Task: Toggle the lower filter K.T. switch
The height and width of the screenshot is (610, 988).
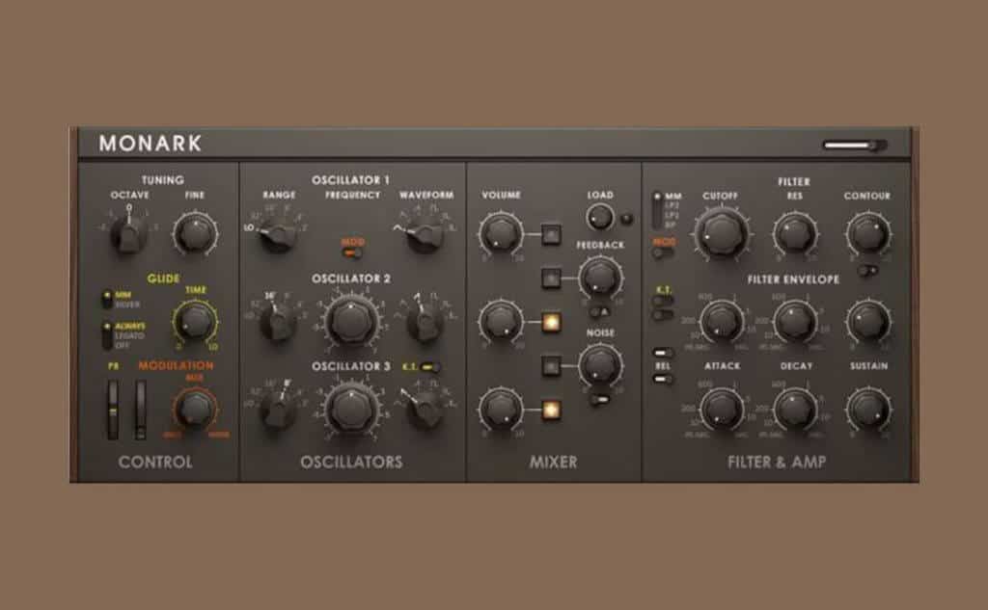Action: pyautogui.click(x=662, y=314)
